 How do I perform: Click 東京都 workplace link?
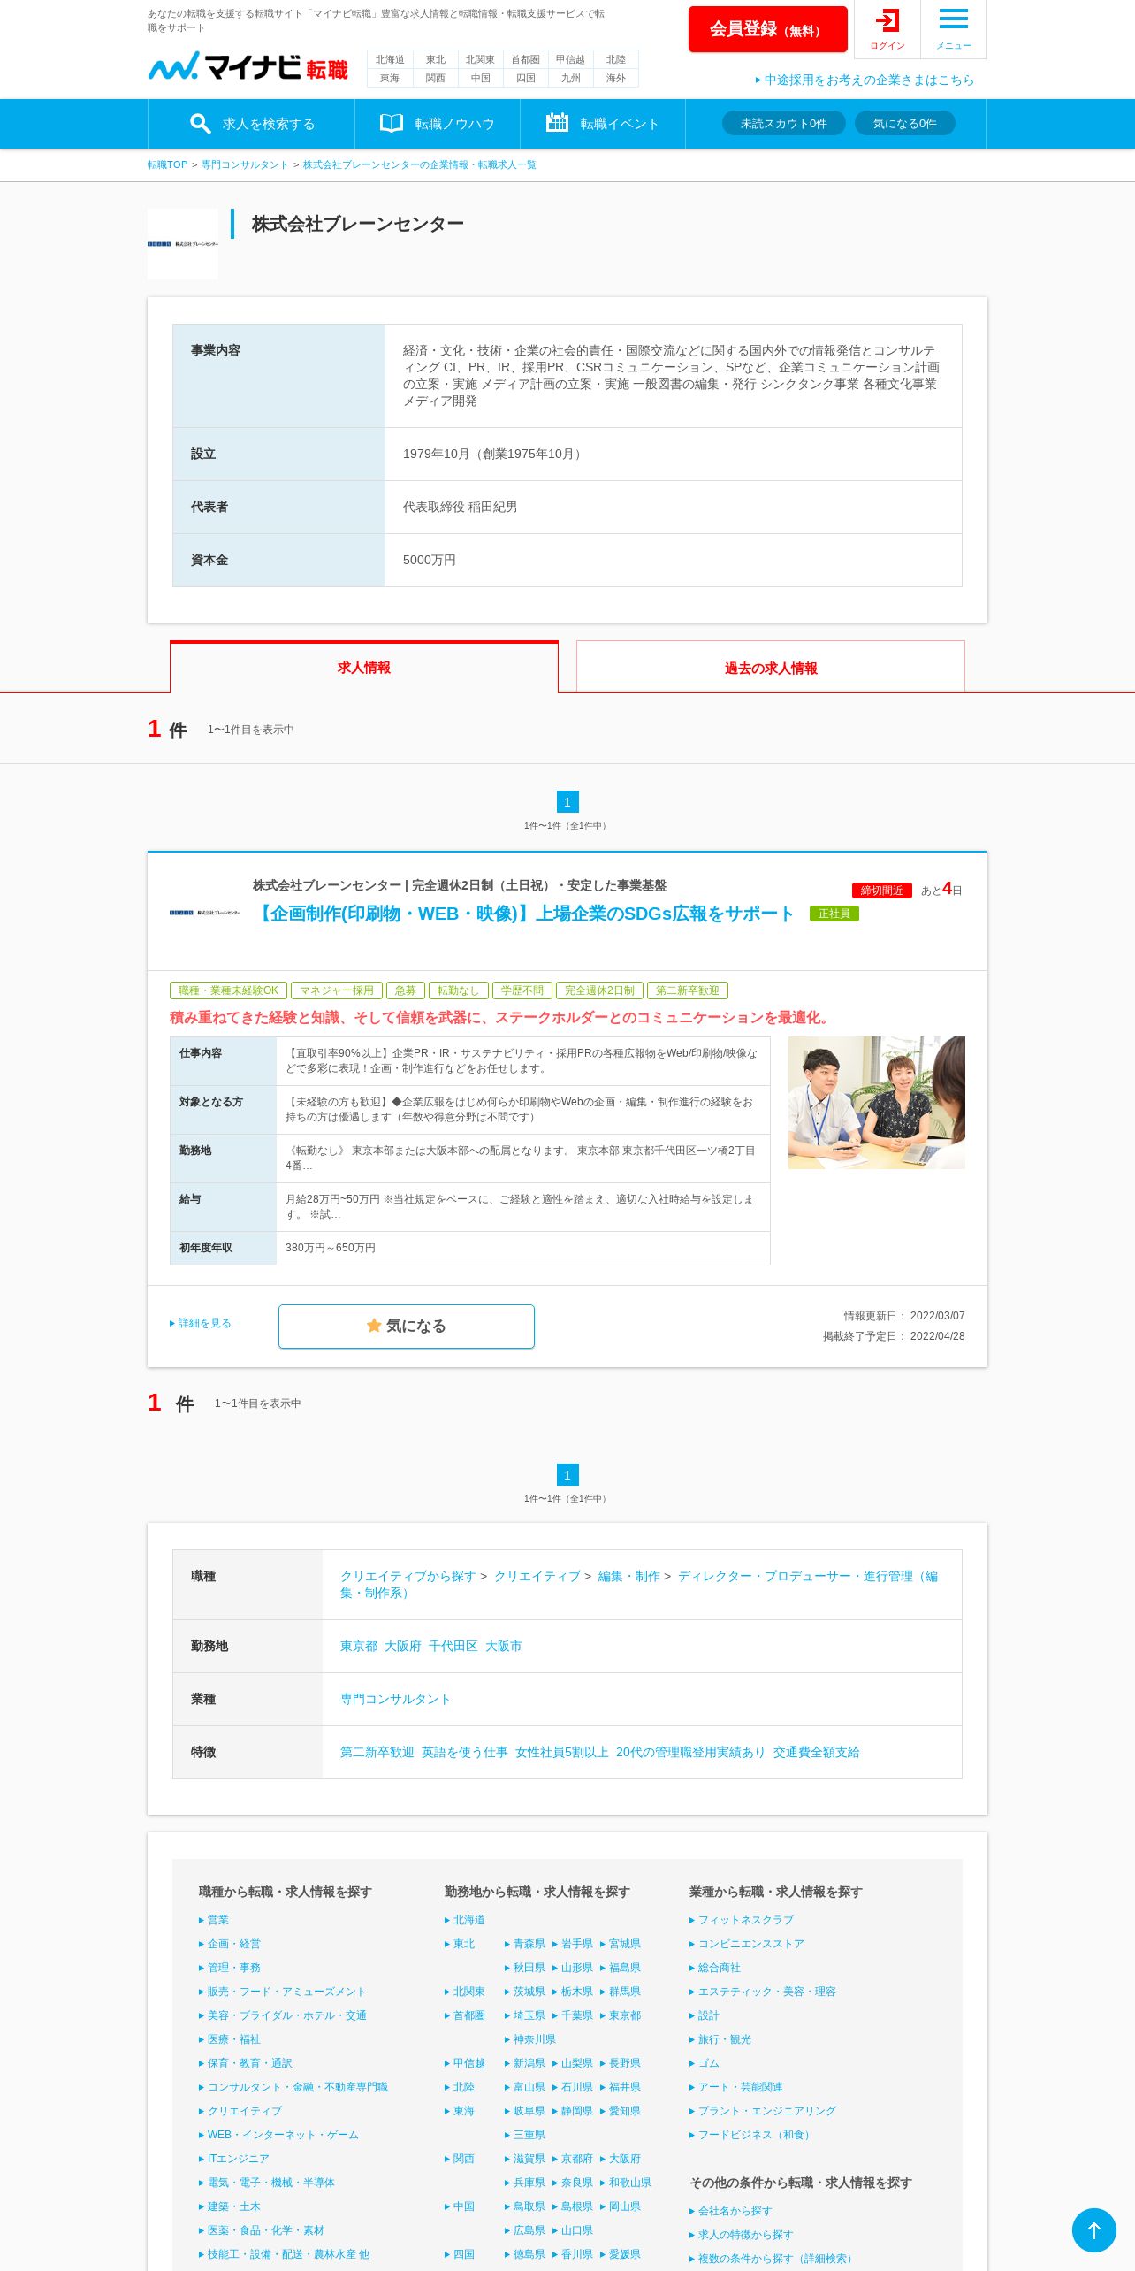(359, 1646)
